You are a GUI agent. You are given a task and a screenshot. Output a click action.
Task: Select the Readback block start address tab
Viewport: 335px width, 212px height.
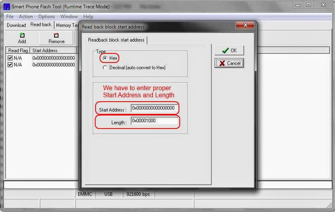[x=116, y=40]
